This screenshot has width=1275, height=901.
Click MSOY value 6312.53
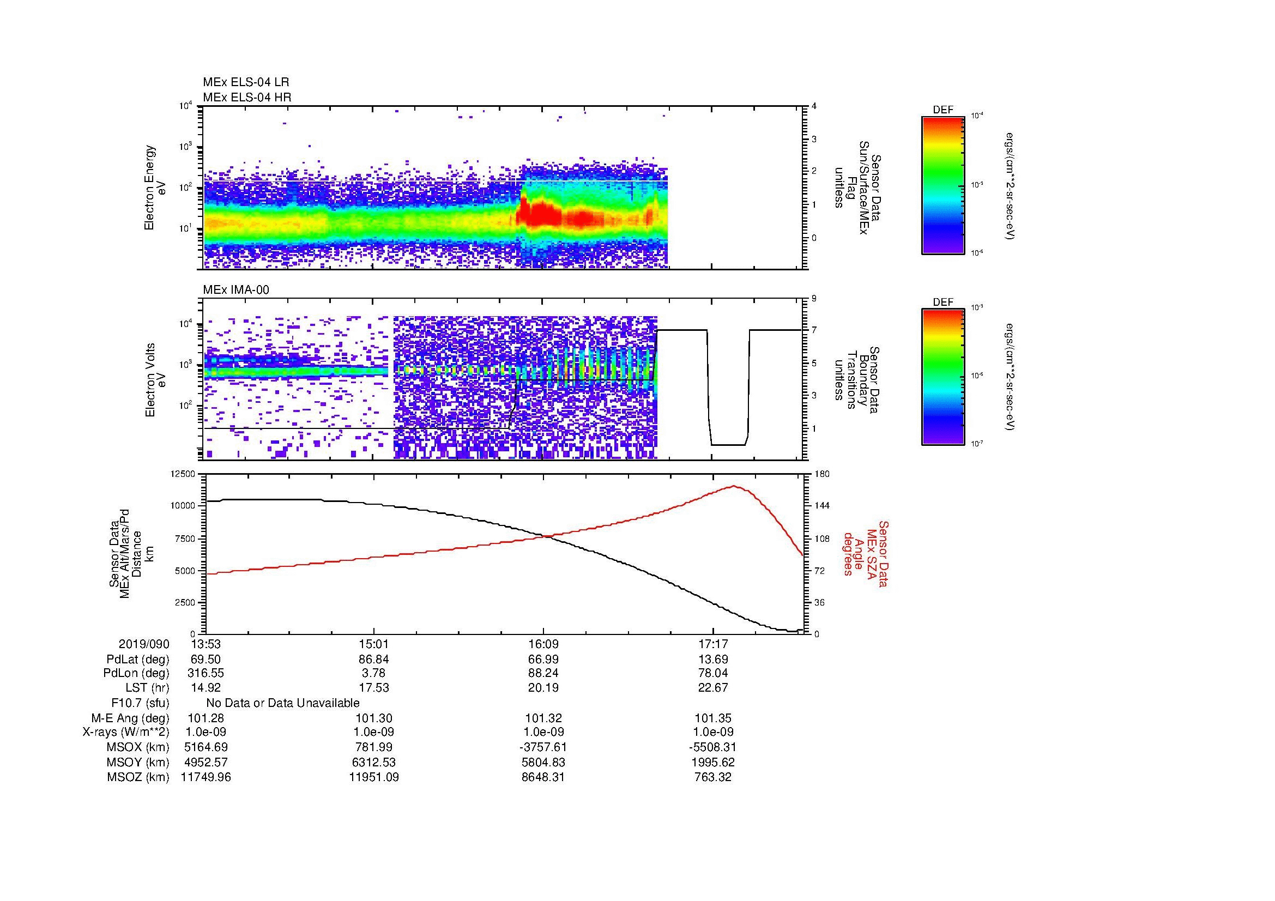(x=374, y=762)
